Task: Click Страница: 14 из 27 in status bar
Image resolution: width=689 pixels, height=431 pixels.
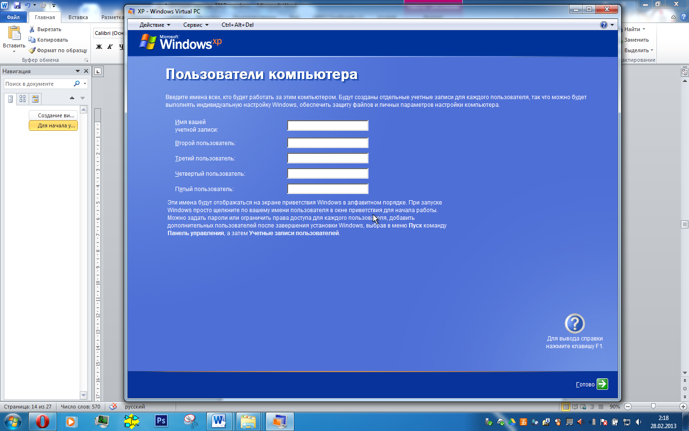Action: pos(27,407)
